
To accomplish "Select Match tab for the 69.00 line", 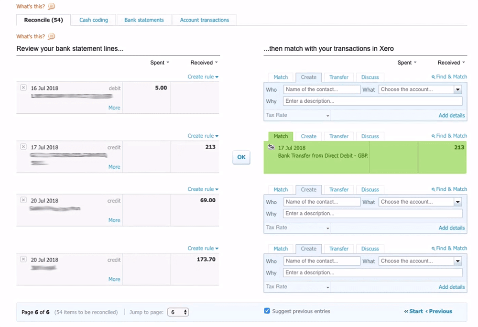I will 281,190.
